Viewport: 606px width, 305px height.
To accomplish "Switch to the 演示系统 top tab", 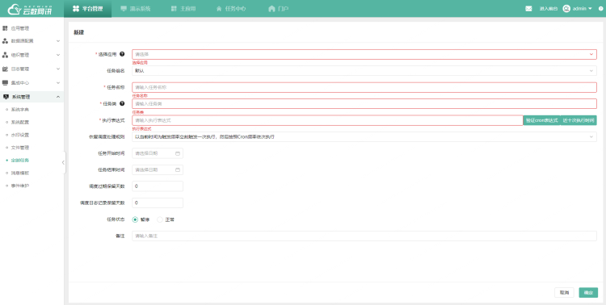I will tap(135, 9).
